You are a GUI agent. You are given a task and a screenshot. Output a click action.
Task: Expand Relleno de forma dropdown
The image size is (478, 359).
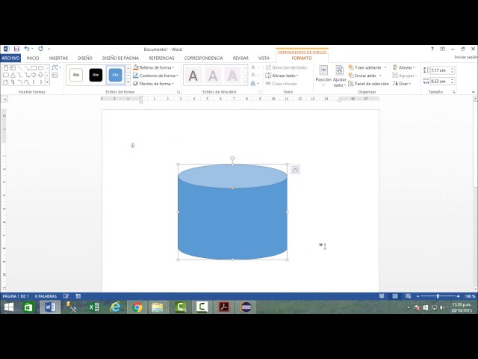click(x=155, y=67)
